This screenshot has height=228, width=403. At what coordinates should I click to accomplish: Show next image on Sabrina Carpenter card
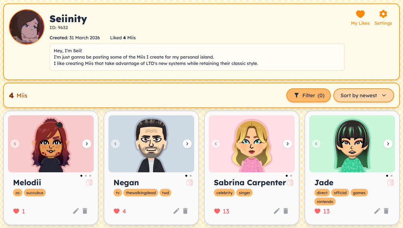click(287, 144)
